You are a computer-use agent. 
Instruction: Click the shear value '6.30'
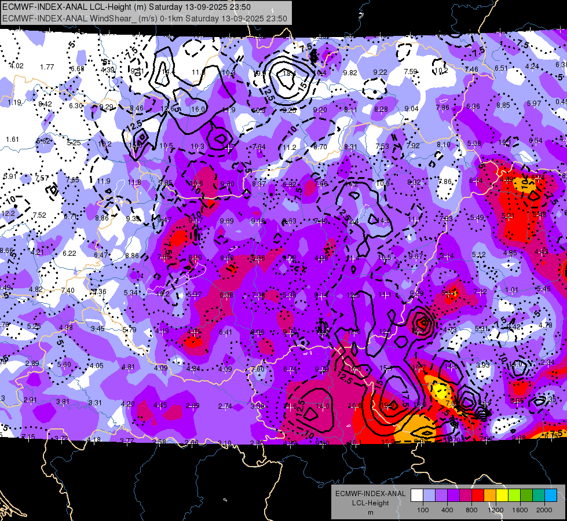point(76,105)
